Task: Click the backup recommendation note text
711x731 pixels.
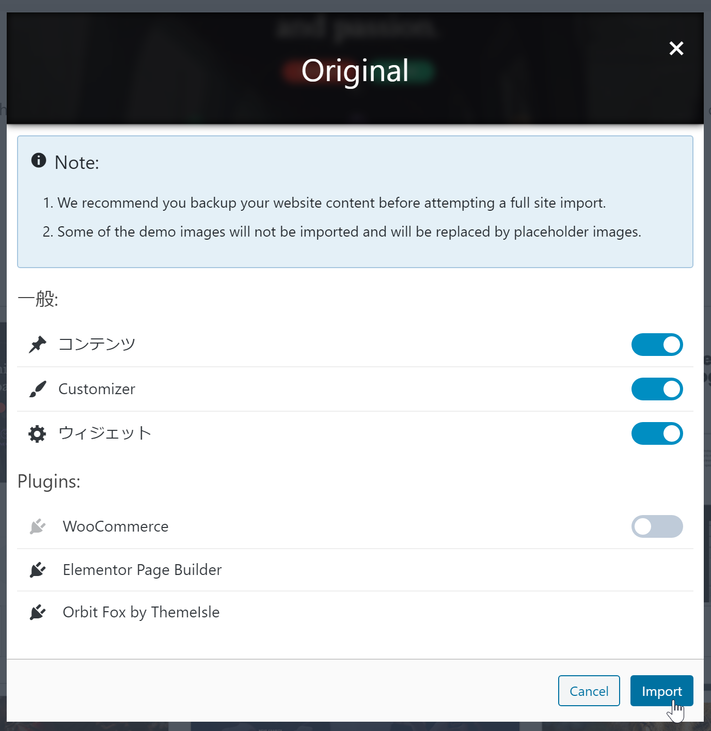Action: (x=331, y=203)
